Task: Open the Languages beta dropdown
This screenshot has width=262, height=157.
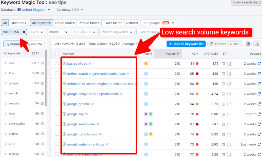Action: (x=159, y=23)
